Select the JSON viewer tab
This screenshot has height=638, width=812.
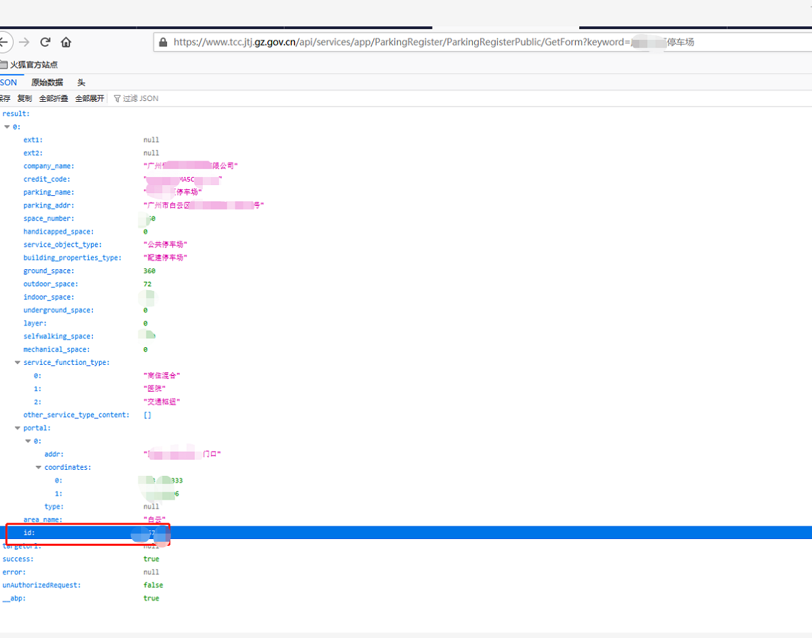pyautogui.click(x=9, y=82)
